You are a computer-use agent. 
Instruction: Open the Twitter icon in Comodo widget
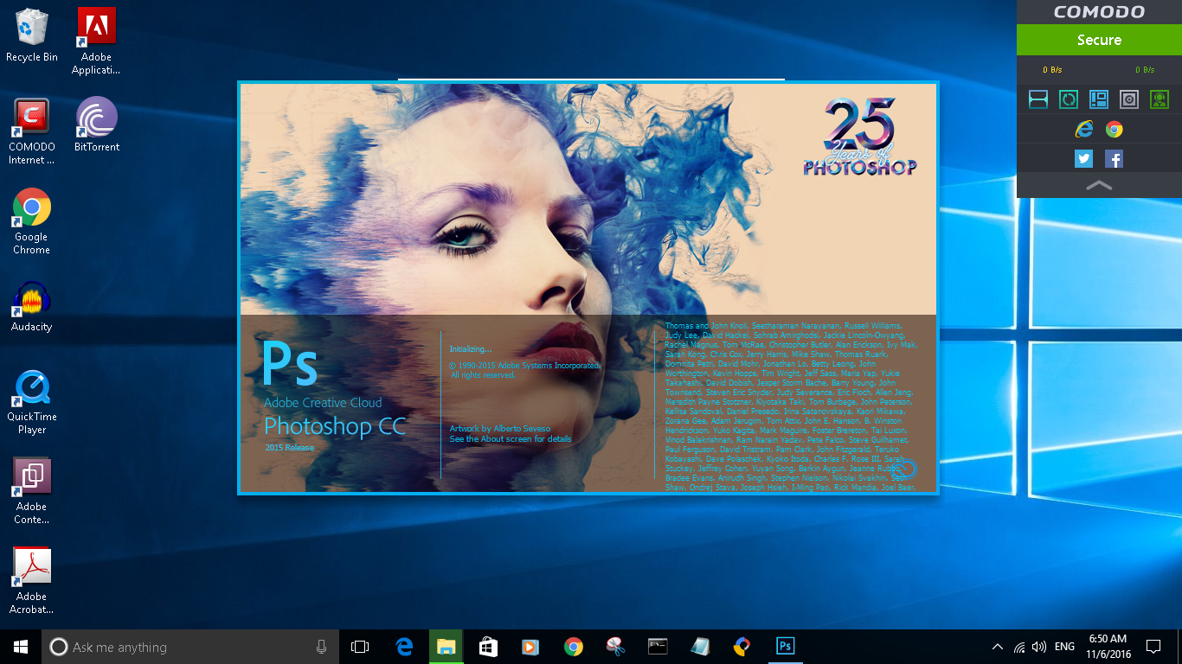click(1083, 159)
